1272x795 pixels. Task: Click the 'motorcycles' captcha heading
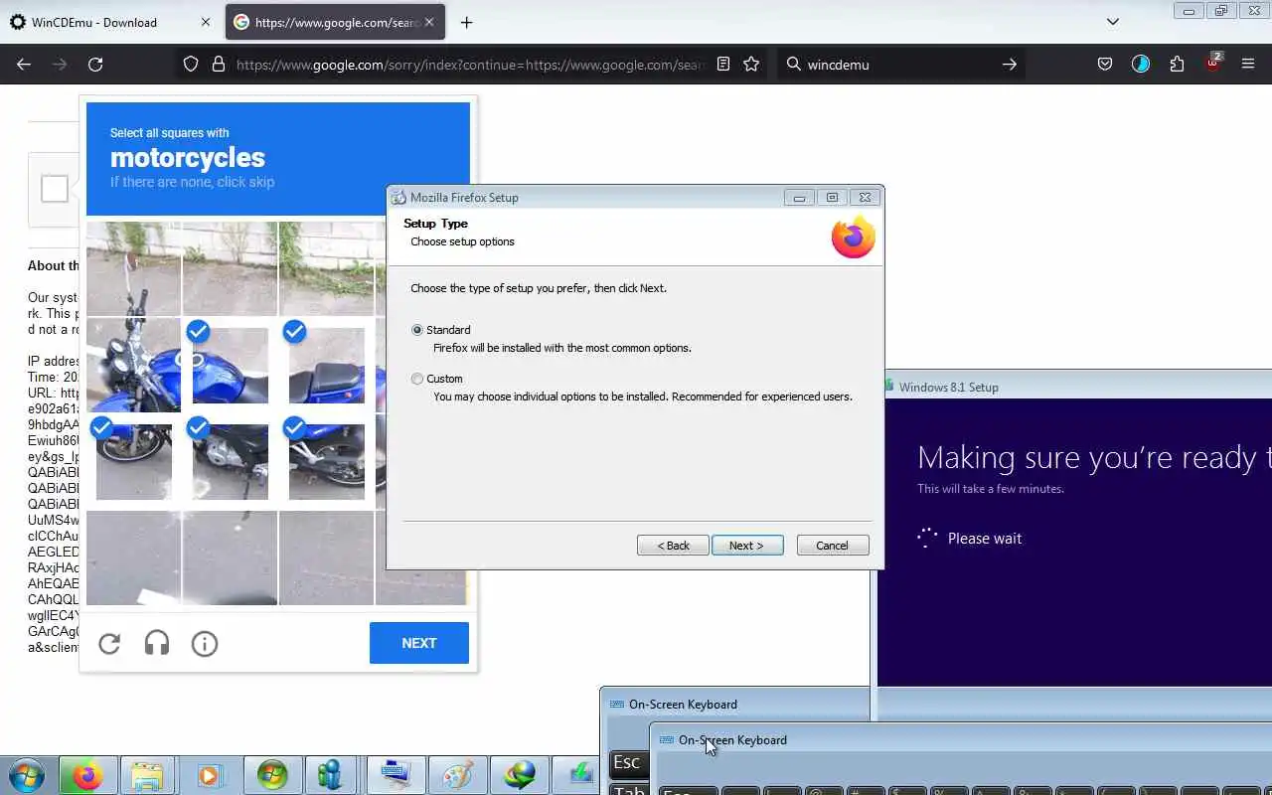click(188, 158)
